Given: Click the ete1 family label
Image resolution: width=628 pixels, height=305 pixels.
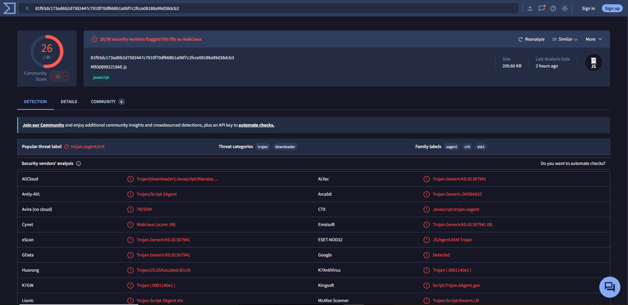Looking at the screenshot, I should click(481, 147).
